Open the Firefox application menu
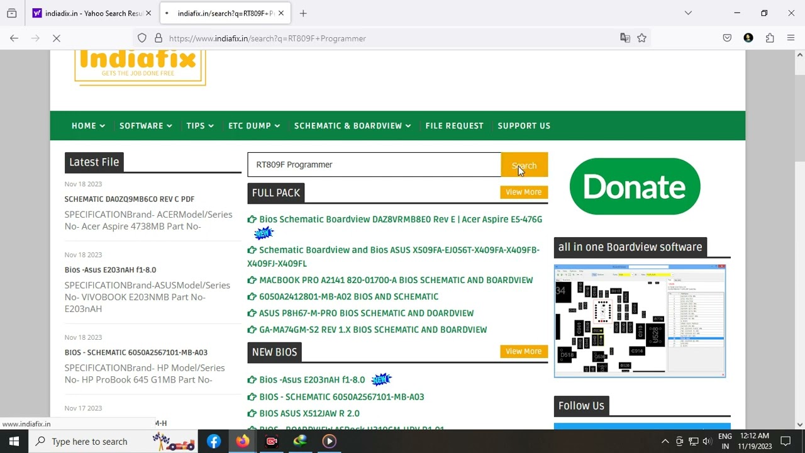The height and width of the screenshot is (453, 805). (x=791, y=38)
